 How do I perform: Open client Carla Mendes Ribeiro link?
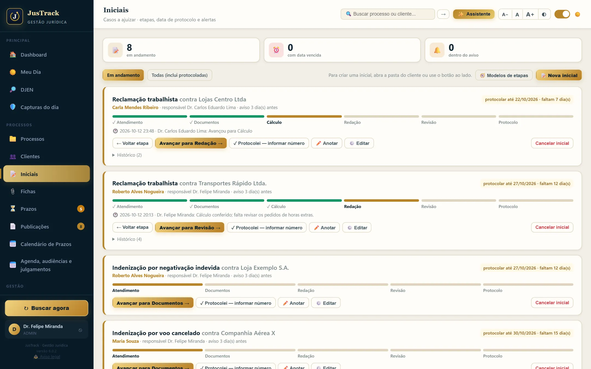click(x=135, y=107)
